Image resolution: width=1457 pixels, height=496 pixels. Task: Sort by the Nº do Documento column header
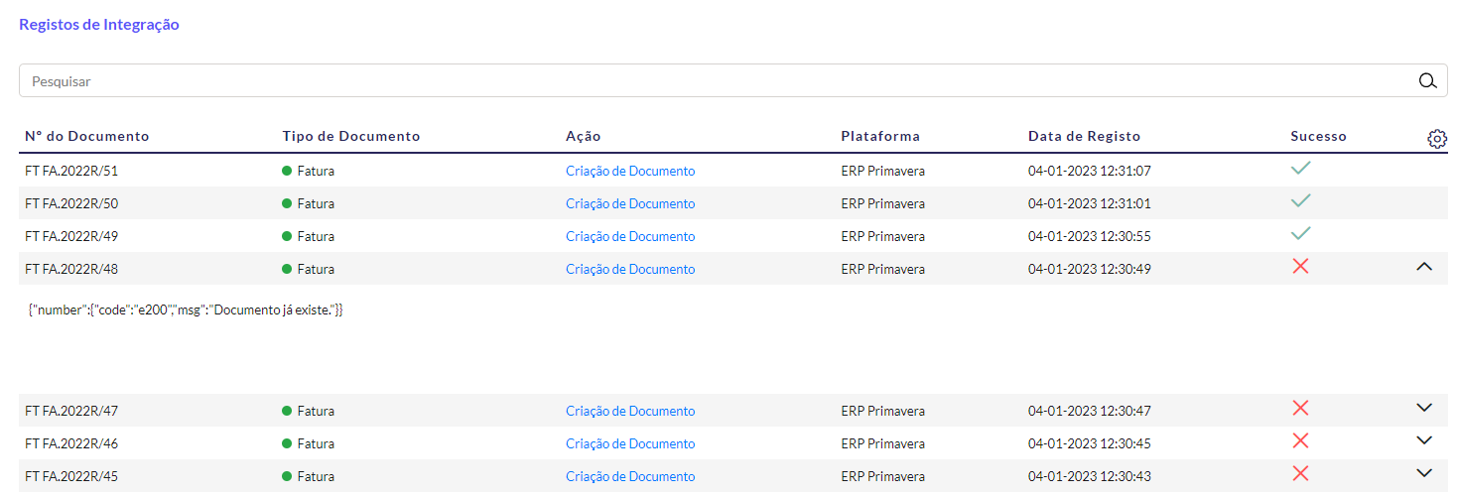86,136
